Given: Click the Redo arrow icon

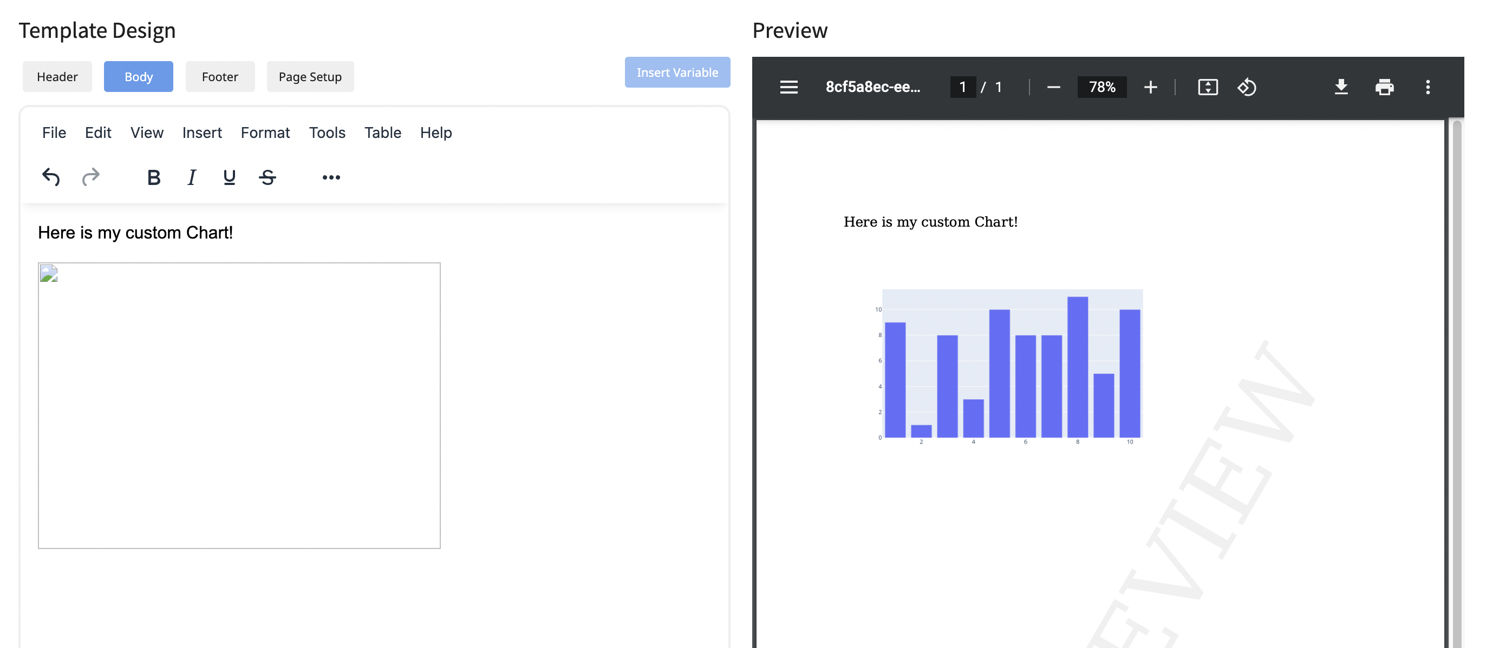Looking at the screenshot, I should coord(90,177).
